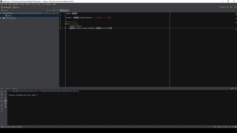The width and height of the screenshot is (237, 133).
Task: Toggle the read-only lock icon
Action: click(x=230, y=127)
